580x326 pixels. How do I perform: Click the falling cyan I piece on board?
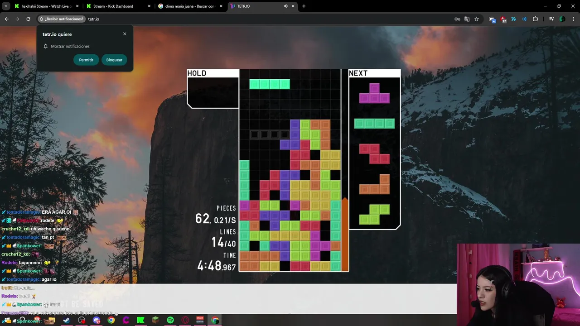point(270,84)
